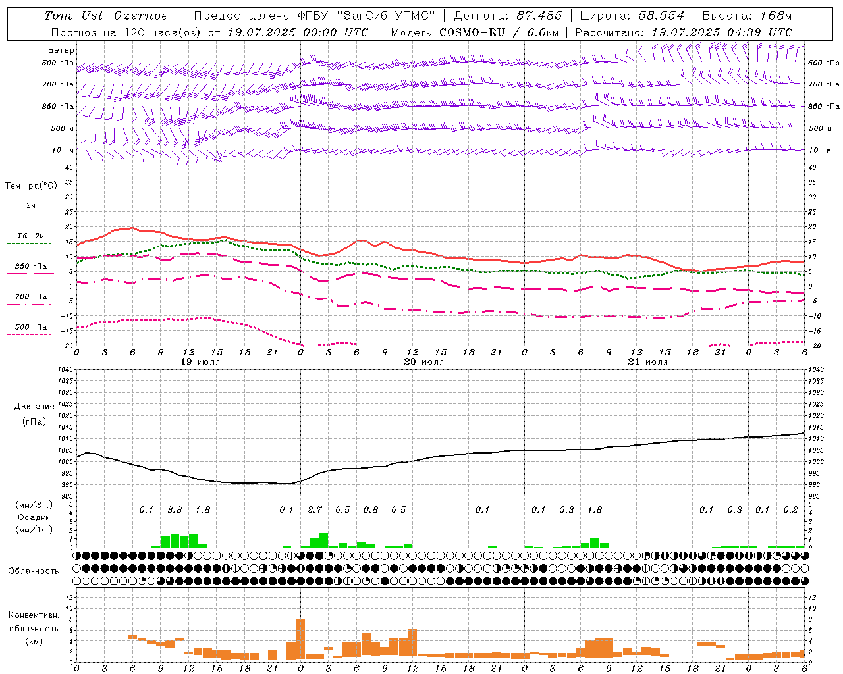This screenshot has width=843, height=674.
Task: Click the 'Осадки' precipitation label
Action: [x=34, y=517]
